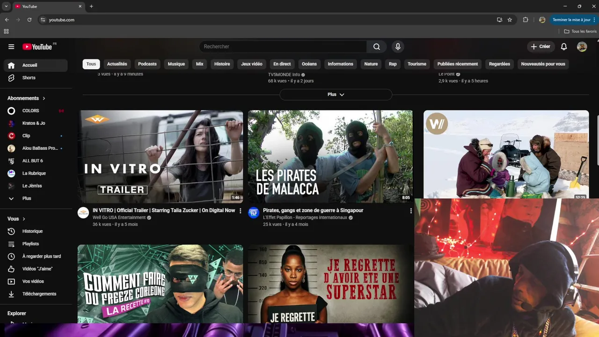599x337 pixels.
Task: Open Téléchargements in the sidebar
Action: point(36,294)
